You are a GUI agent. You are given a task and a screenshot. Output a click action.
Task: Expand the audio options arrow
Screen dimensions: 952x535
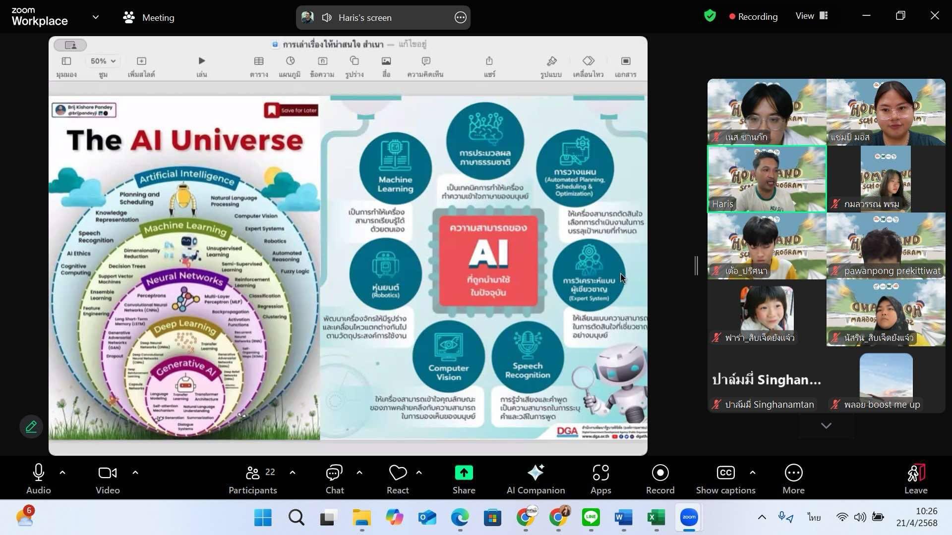tap(62, 473)
